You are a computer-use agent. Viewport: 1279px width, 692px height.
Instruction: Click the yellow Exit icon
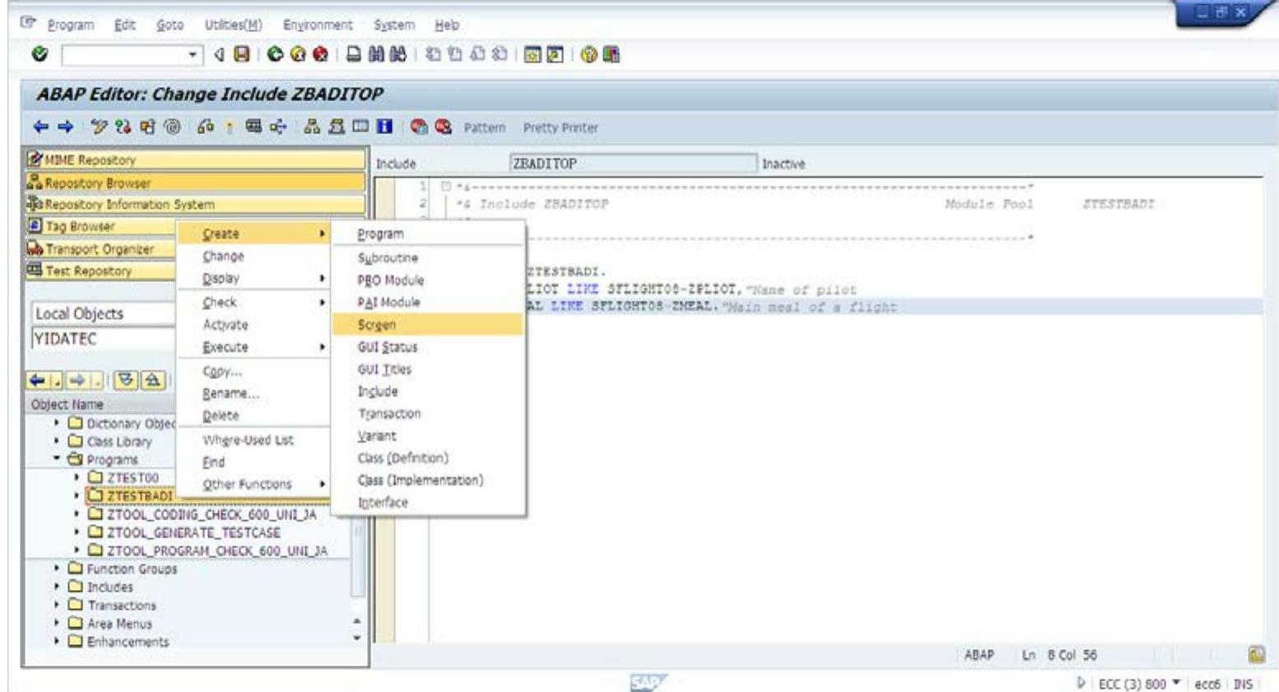click(x=298, y=55)
